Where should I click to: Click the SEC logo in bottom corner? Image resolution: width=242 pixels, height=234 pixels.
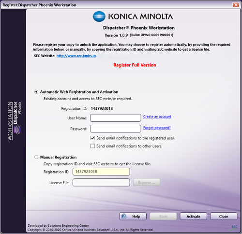pyautogui.click(x=233, y=227)
